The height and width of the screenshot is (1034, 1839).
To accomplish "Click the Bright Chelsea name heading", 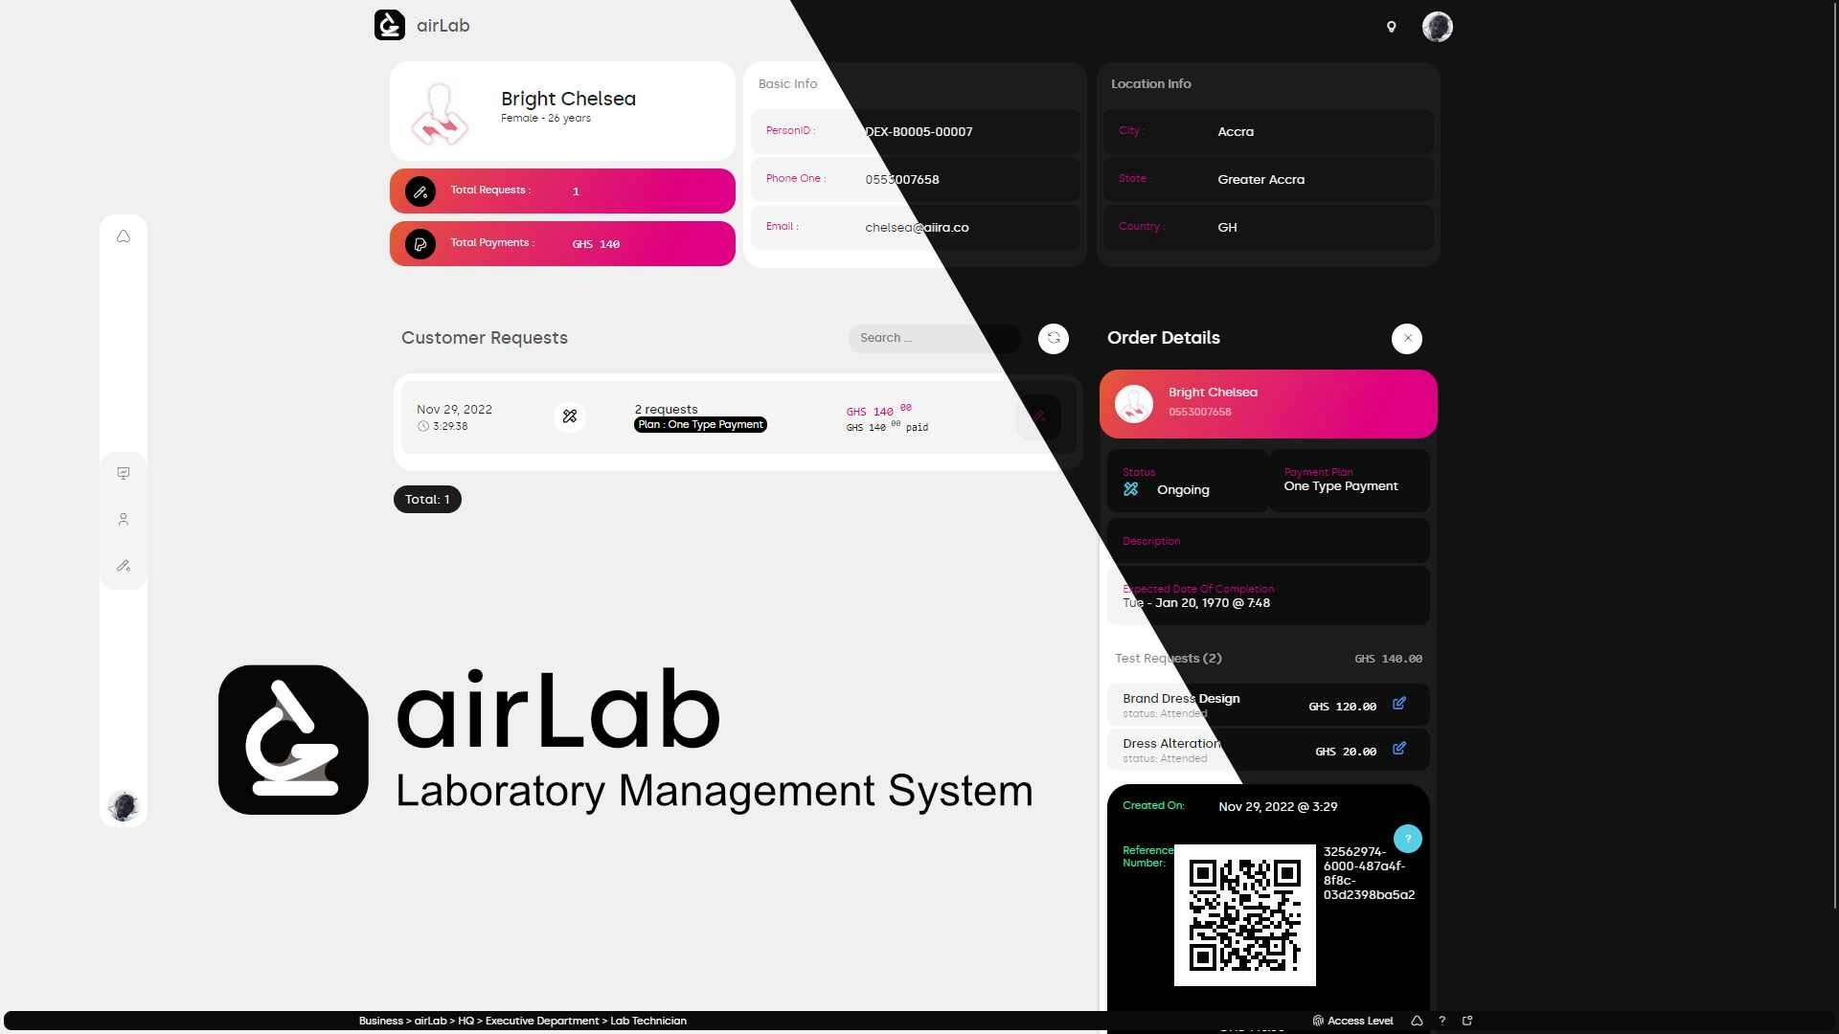I will [x=568, y=99].
